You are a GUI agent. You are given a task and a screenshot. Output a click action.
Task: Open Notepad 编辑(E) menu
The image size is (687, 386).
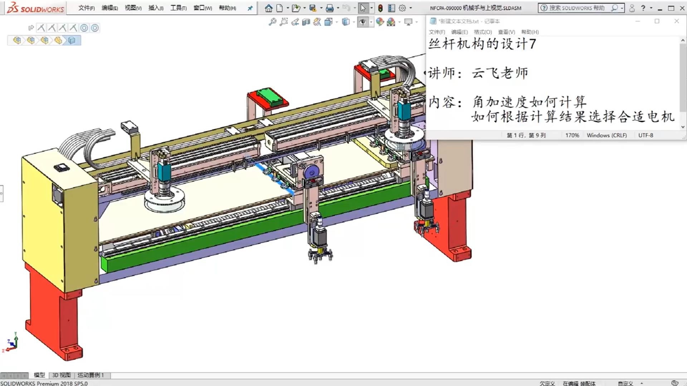[459, 32]
